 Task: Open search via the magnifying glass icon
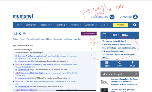pyautogui.click(x=135, y=25)
